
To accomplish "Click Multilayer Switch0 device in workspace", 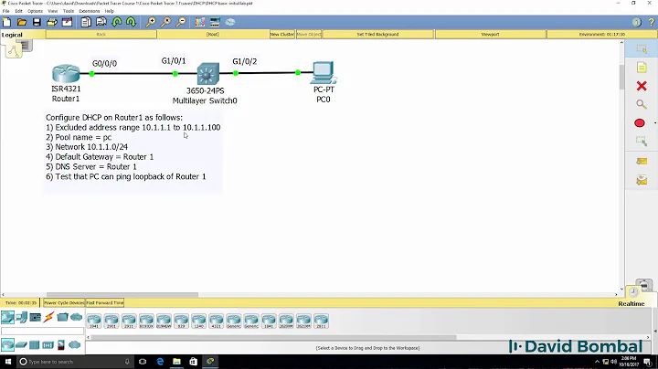I will pos(208,74).
